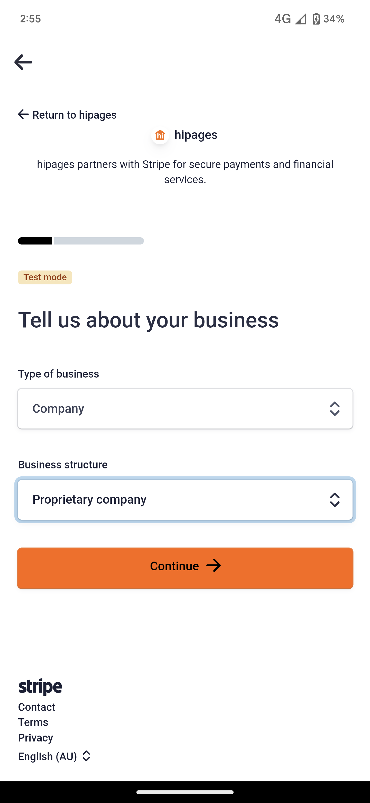Screen dimensions: 370x803
Task: Open the Terms link
Action: [33, 722]
